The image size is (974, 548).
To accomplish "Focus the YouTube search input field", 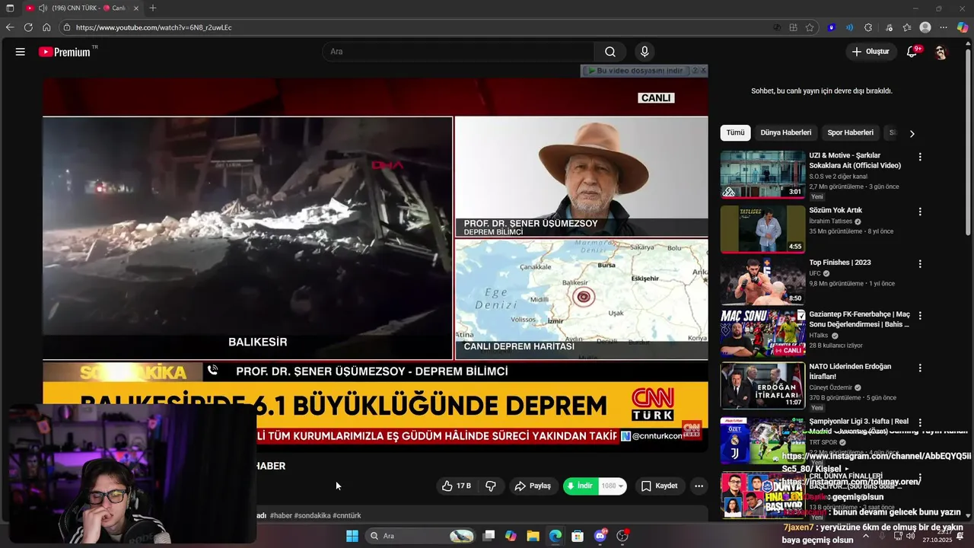I will 459,52.
